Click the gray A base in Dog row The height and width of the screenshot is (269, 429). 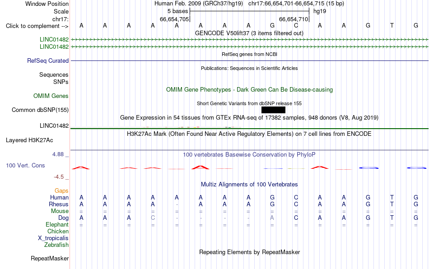272,218
